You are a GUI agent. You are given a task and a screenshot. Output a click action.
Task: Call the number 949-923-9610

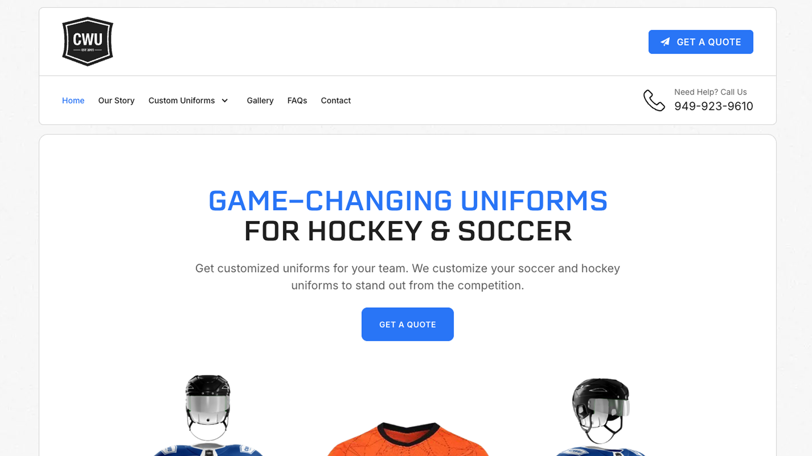coord(714,106)
